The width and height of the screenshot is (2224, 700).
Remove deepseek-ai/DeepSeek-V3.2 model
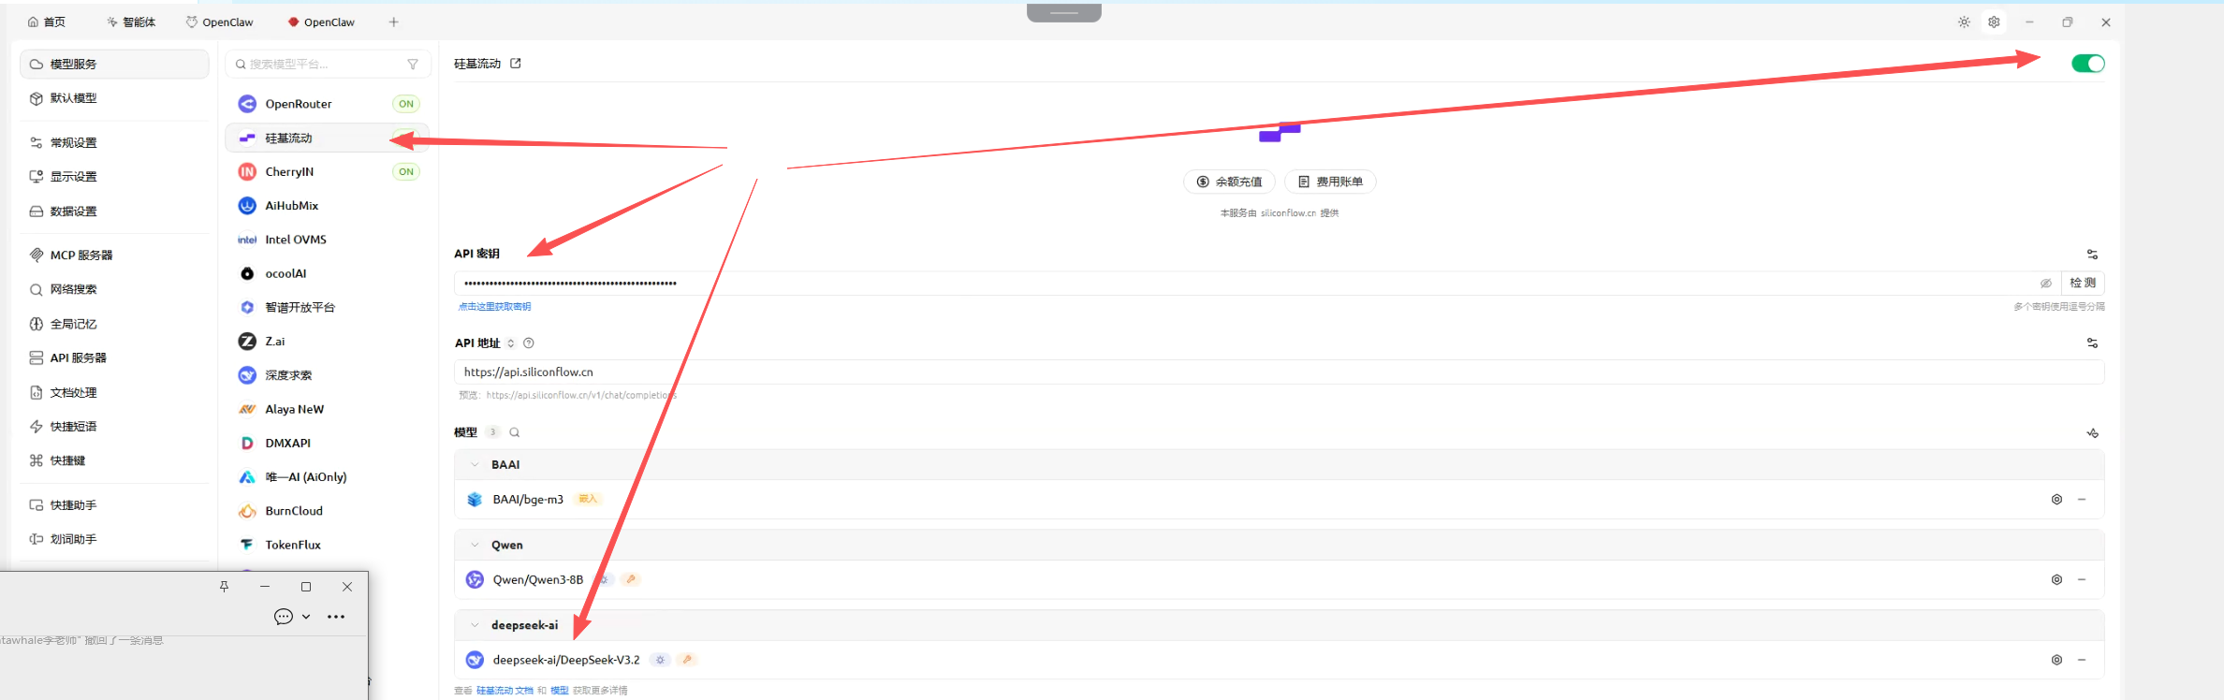point(2082,660)
